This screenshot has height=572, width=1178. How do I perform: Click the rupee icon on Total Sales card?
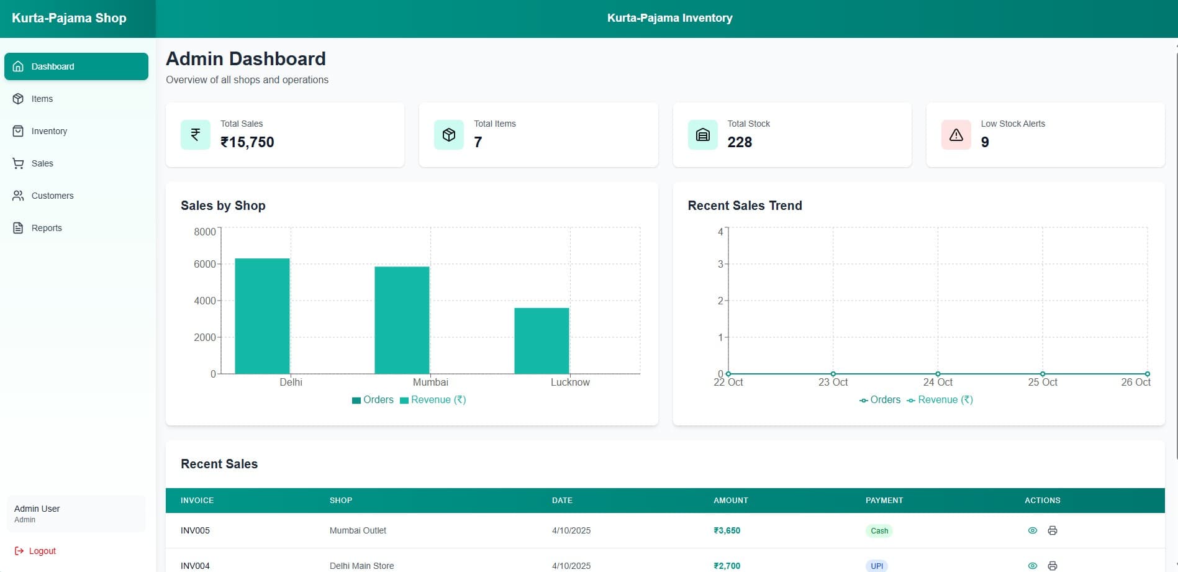195,135
